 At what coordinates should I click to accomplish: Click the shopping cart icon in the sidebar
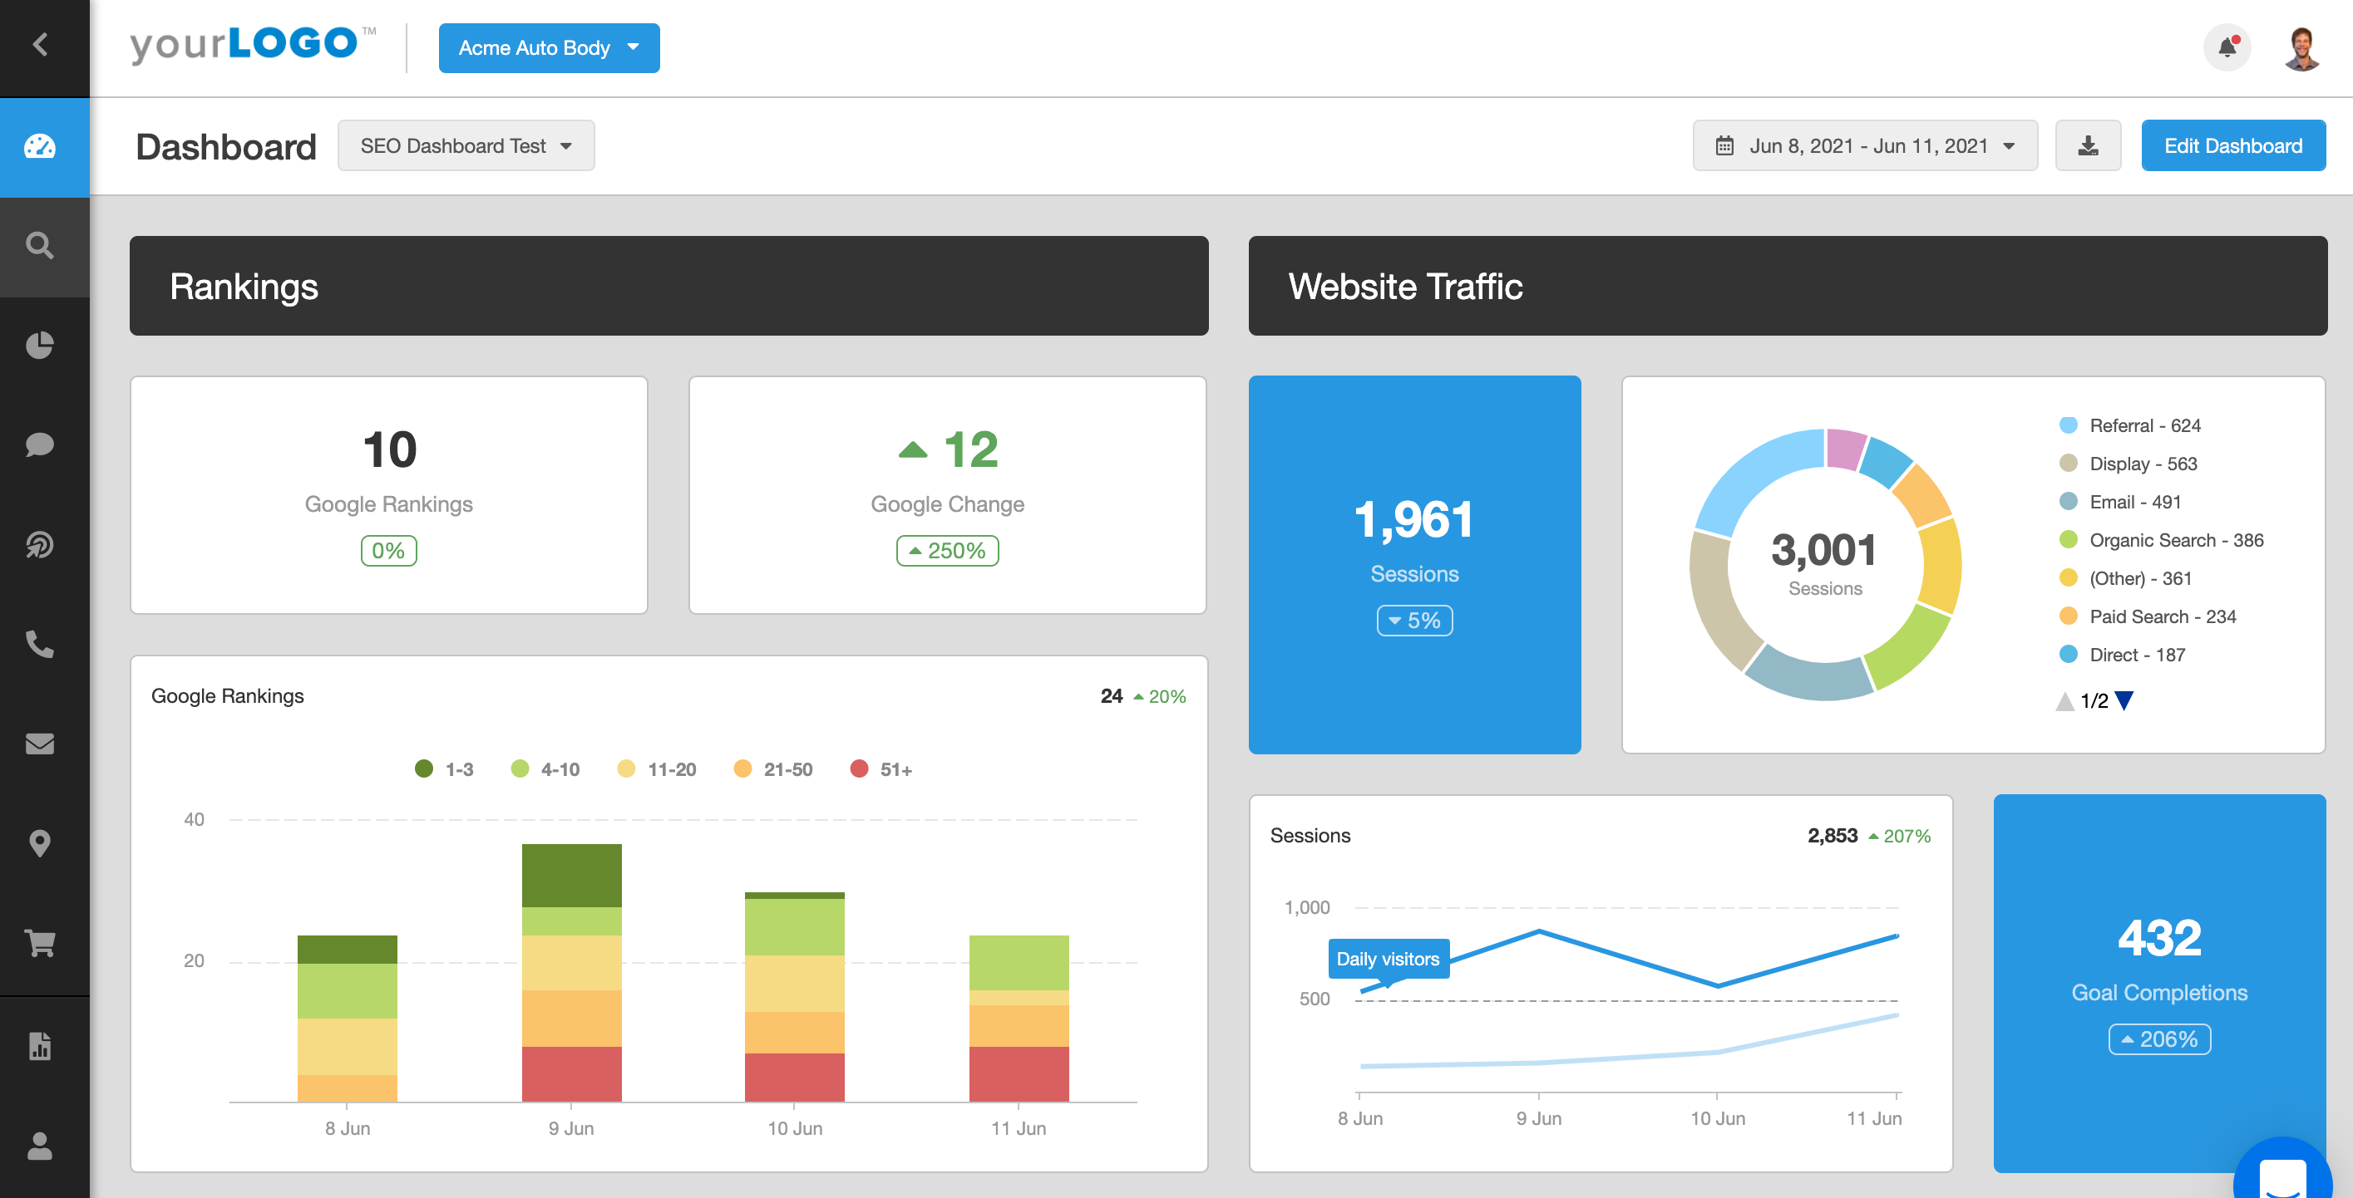(x=42, y=941)
